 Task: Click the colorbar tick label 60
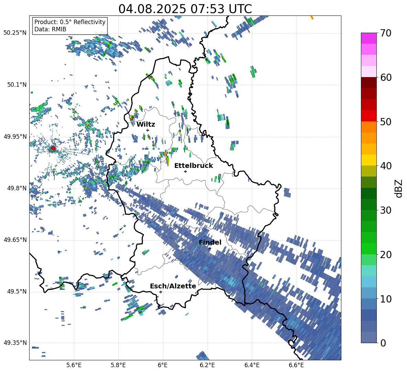[x=386, y=77]
